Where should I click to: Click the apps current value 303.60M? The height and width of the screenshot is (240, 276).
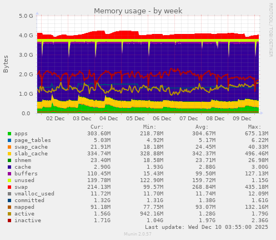point(99,134)
